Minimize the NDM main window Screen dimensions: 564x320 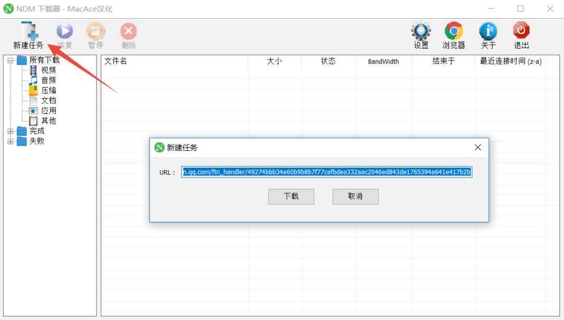(x=491, y=9)
